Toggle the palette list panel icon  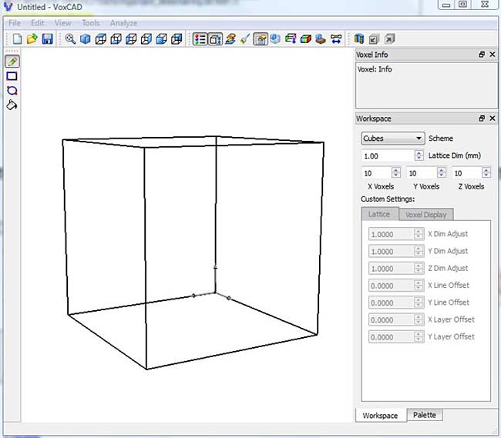[200, 39]
